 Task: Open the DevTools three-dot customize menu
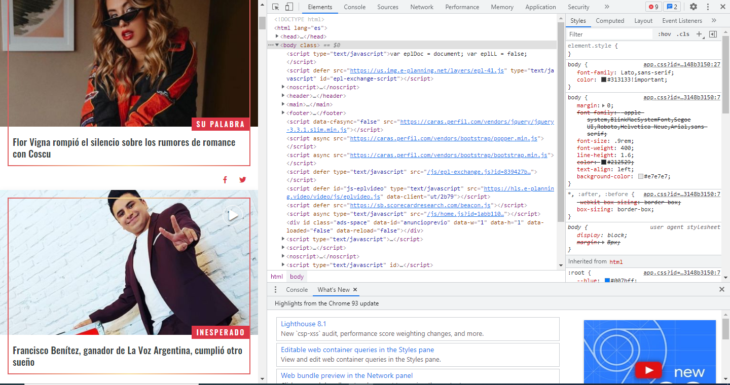(x=708, y=7)
